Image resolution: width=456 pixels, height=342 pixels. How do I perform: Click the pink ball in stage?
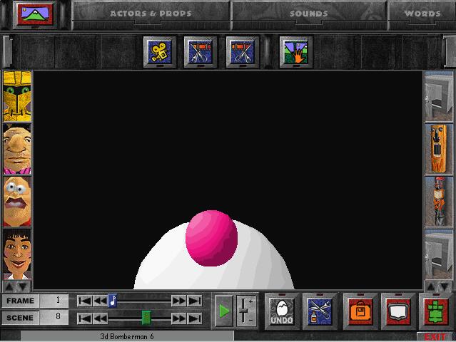point(211,238)
